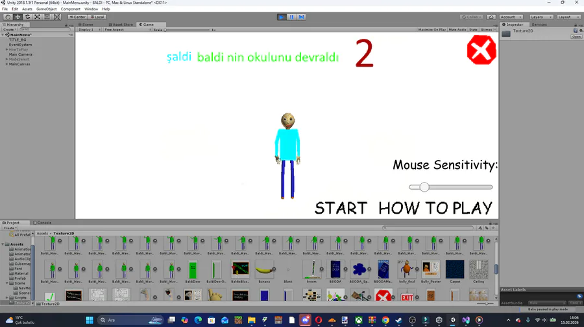Toggle the Stats overlay
The width and height of the screenshot is (584, 327).
473,30
